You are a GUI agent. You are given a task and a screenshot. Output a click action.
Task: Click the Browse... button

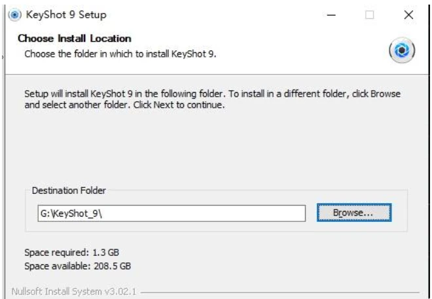(x=354, y=212)
